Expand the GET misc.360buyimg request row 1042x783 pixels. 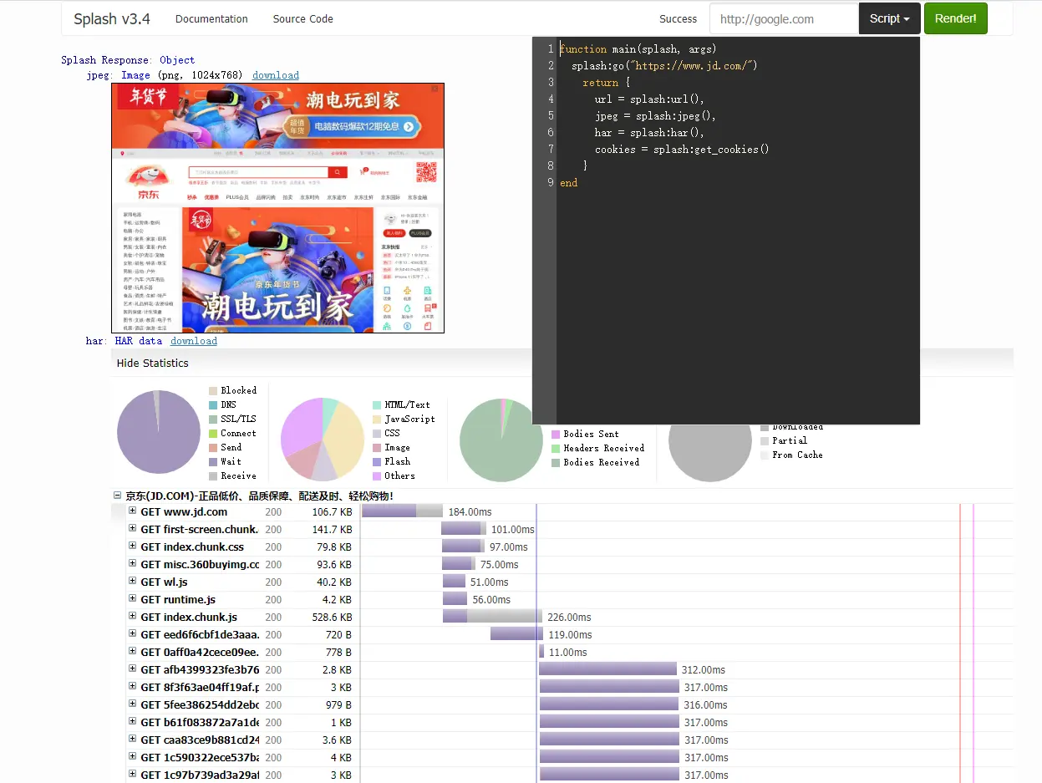(x=132, y=563)
